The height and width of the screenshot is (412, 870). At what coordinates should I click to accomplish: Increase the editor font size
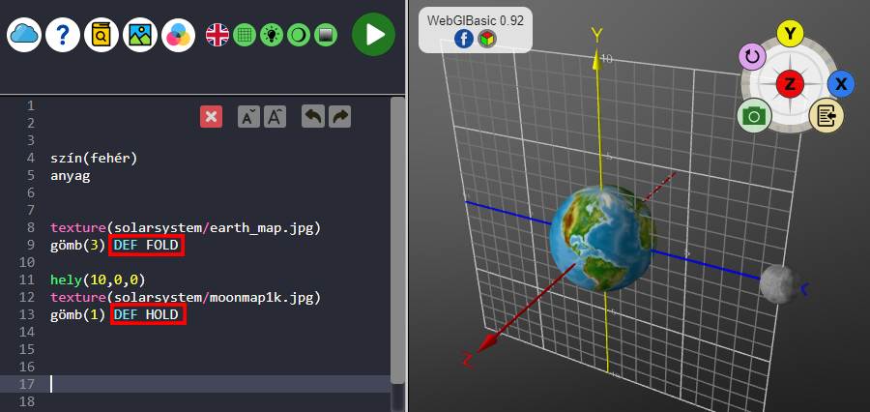[x=275, y=117]
